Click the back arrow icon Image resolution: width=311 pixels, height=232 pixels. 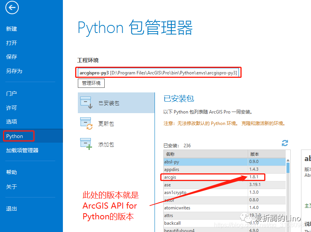click(x=12, y=8)
